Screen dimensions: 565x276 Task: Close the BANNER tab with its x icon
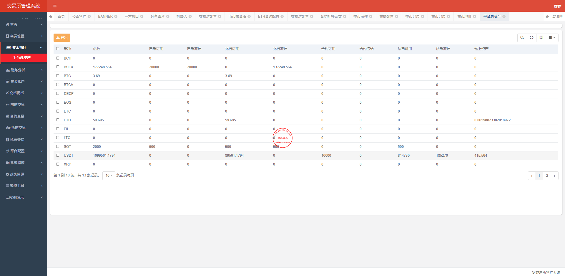[x=116, y=16]
